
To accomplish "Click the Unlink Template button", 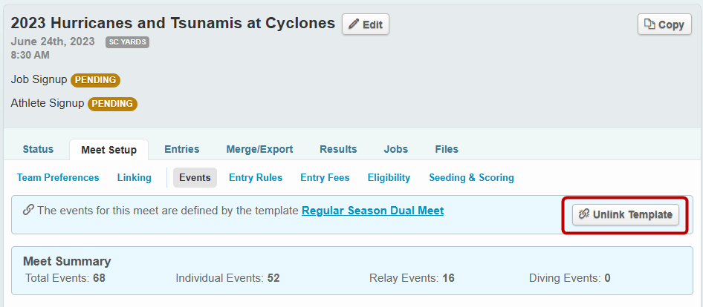I will click(x=625, y=215).
